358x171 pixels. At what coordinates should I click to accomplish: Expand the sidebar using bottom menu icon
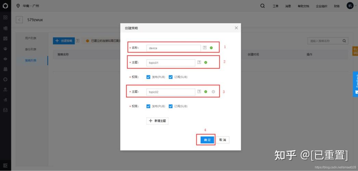click(5, 165)
